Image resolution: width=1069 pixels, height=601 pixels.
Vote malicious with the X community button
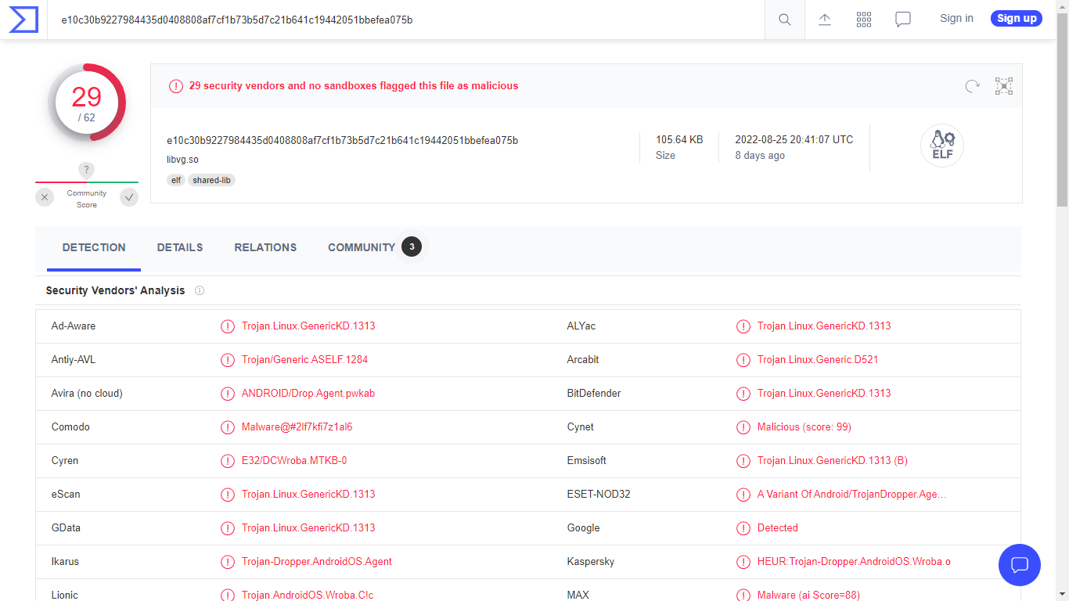tap(45, 197)
